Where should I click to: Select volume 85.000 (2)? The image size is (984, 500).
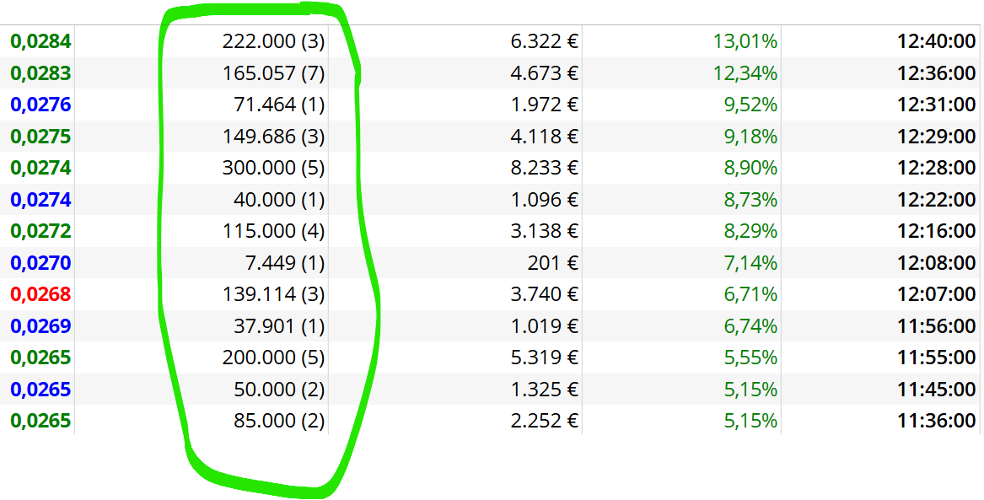click(279, 421)
